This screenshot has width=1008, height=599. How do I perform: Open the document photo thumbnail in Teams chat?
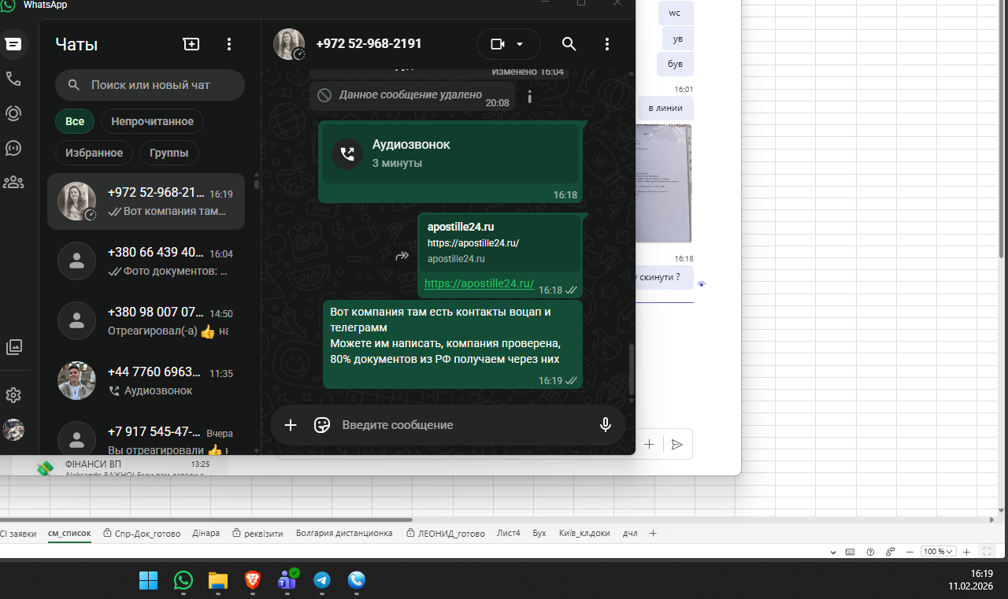coord(664,183)
